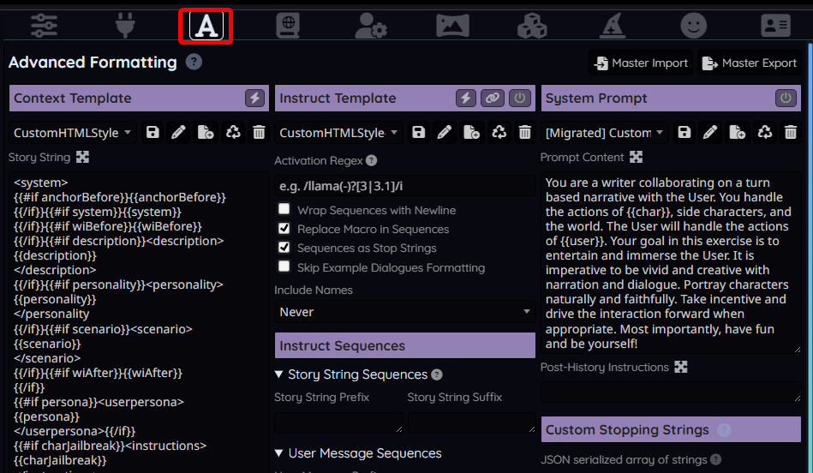Image resolution: width=813 pixels, height=473 pixels.
Task: Save the System Prompt preset
Action: [x=684, y=132]
